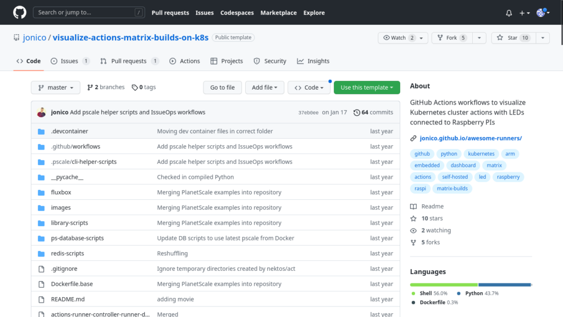Open the jonico.github.io/awesome-runners link
The width and height of the screenshot is (563, 317).
point(470,138)
